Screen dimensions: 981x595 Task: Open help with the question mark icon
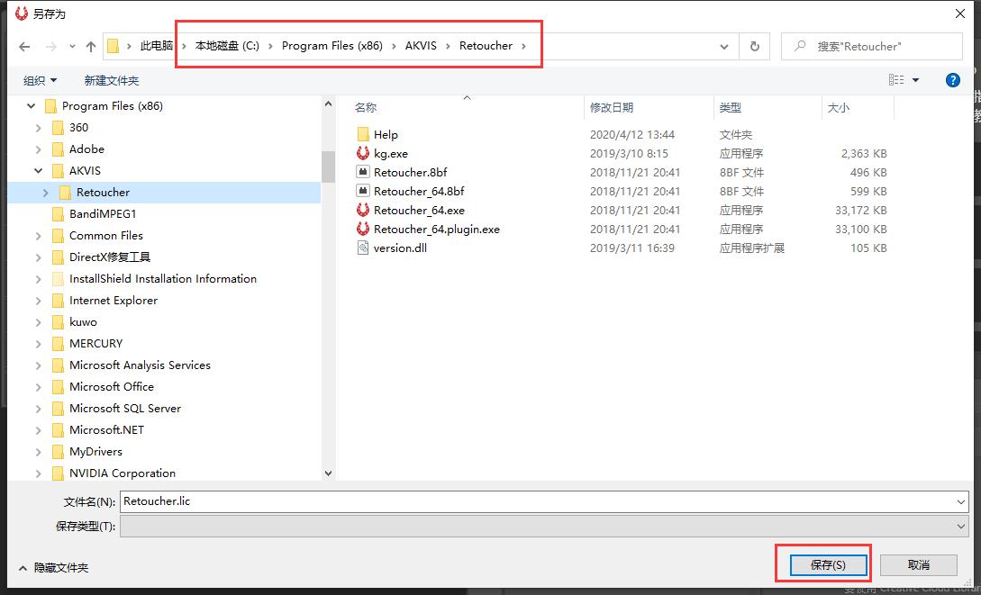coord(952,80)
